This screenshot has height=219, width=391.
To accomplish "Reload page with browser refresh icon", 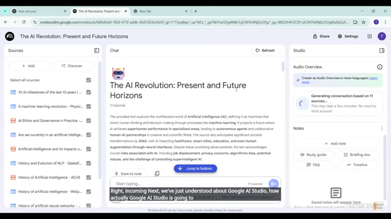I will (24, 22).
